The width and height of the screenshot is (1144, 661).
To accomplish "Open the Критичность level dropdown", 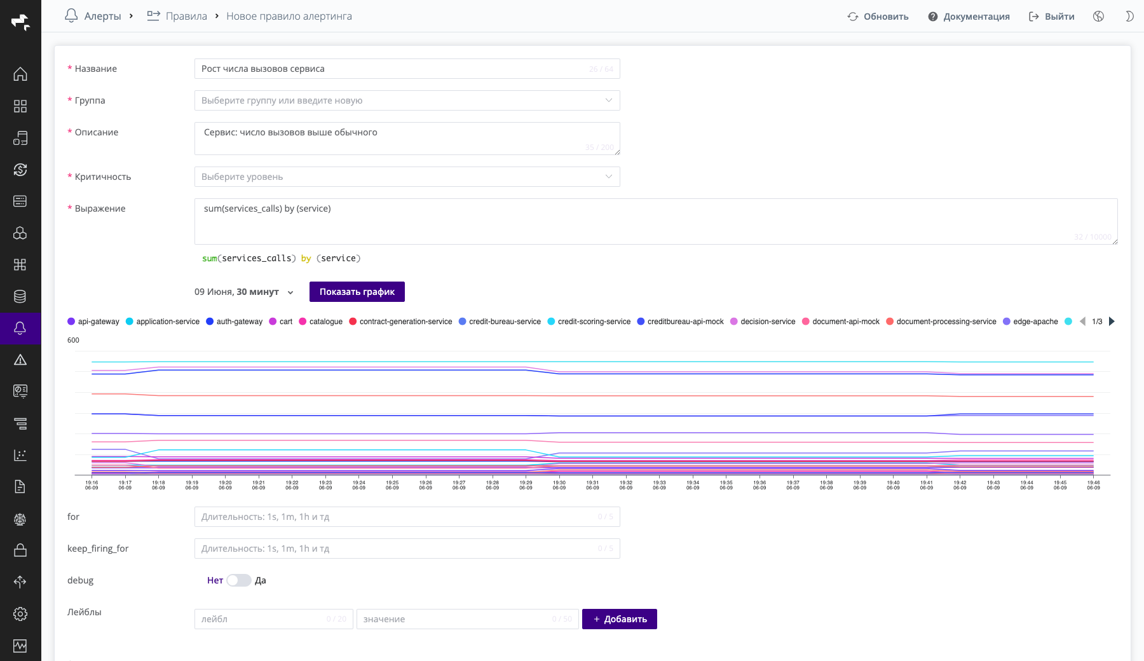I will (407, 177).
